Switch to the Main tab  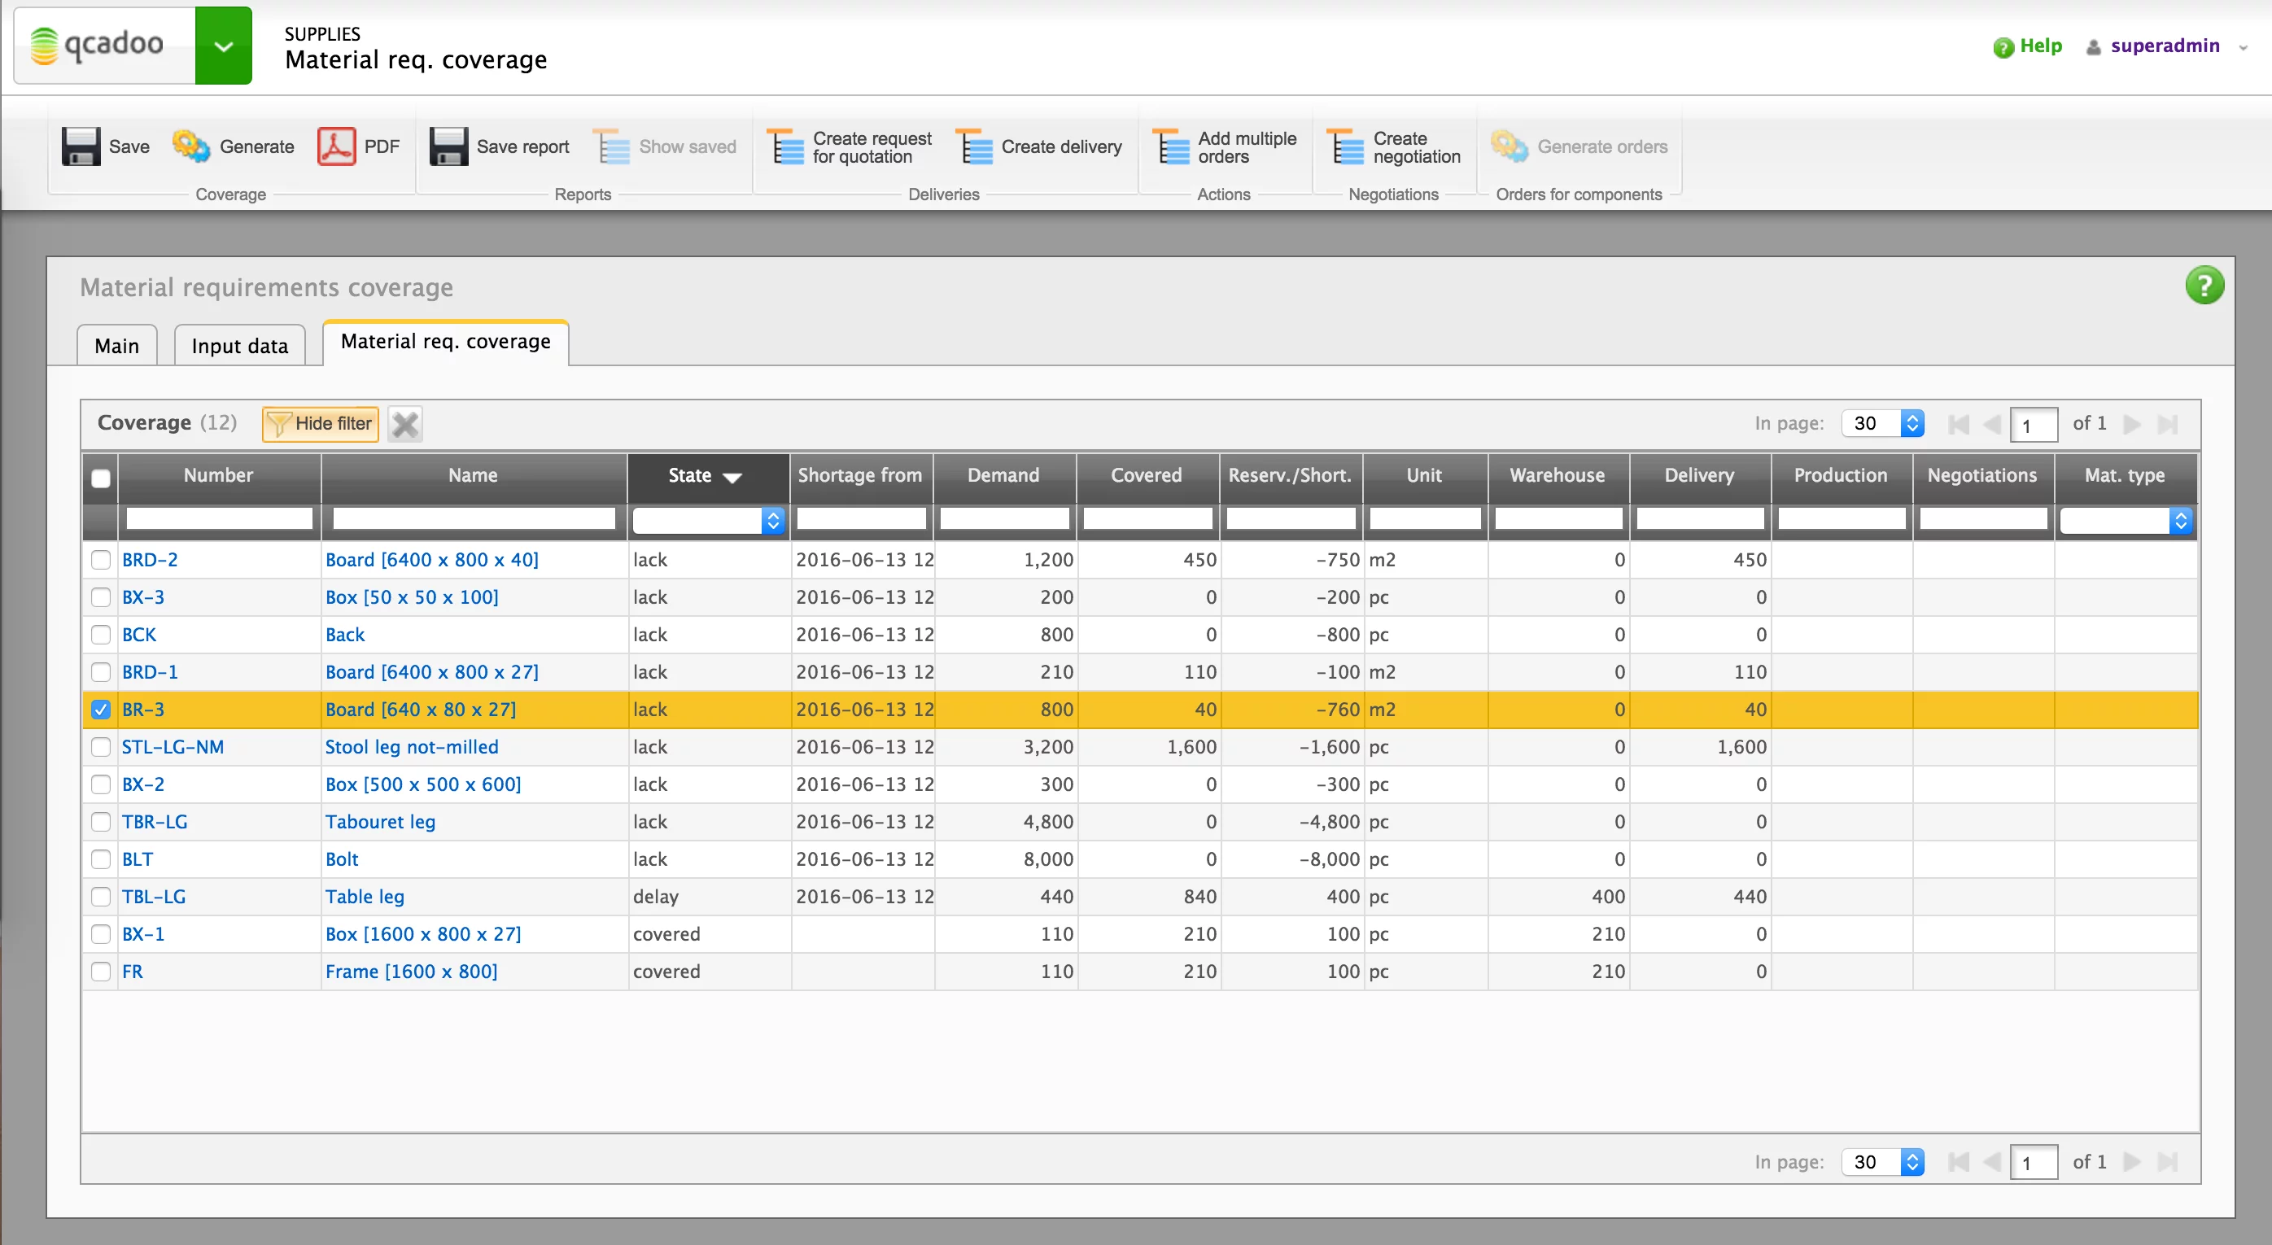click(x=116, y=346)
